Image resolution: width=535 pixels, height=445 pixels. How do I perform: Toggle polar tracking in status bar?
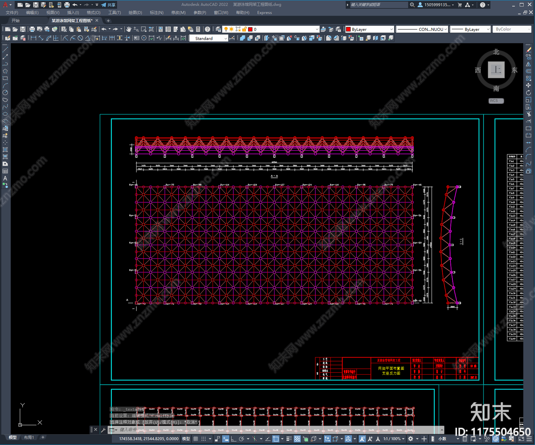(241, 439)
